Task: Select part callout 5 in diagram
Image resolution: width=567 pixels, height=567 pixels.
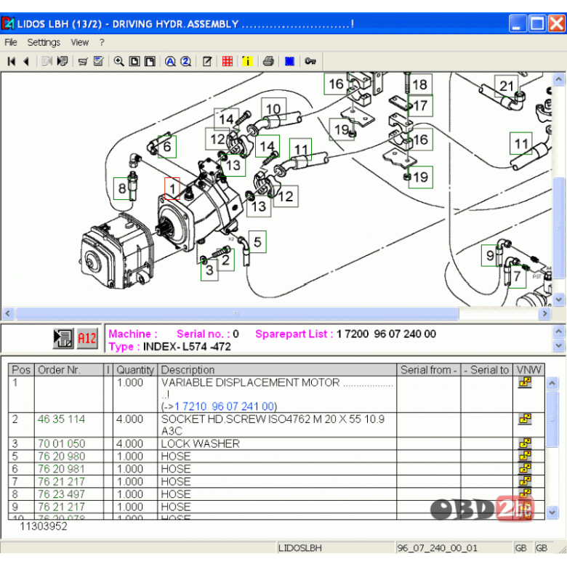Action: point(257,242)
